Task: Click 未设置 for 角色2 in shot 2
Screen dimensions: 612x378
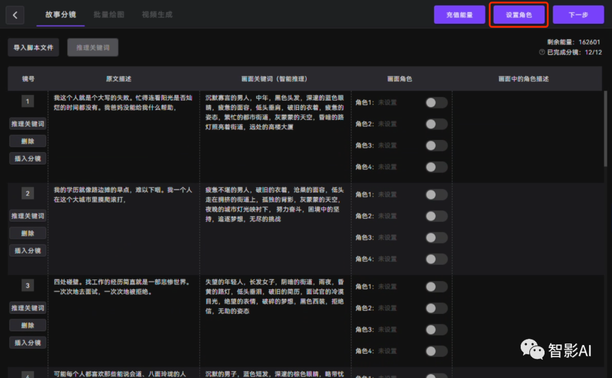Action: (x=387, y=216)
